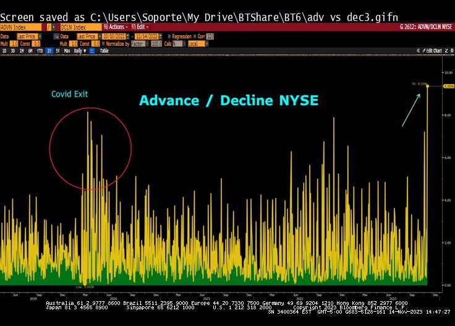Click the ADVN Index input field
This screenshot has width=455, height=326.
(21, 27)
